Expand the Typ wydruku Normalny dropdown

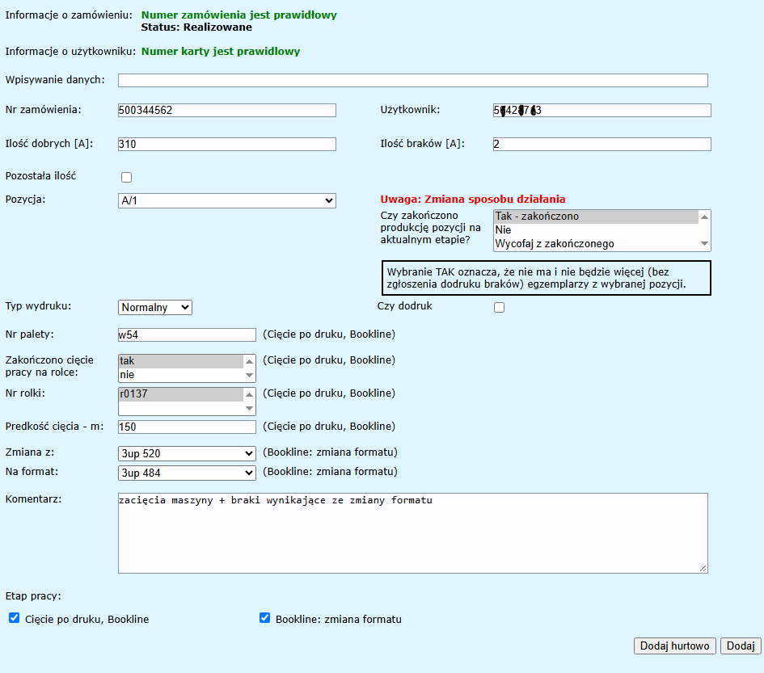pos(155,307)
